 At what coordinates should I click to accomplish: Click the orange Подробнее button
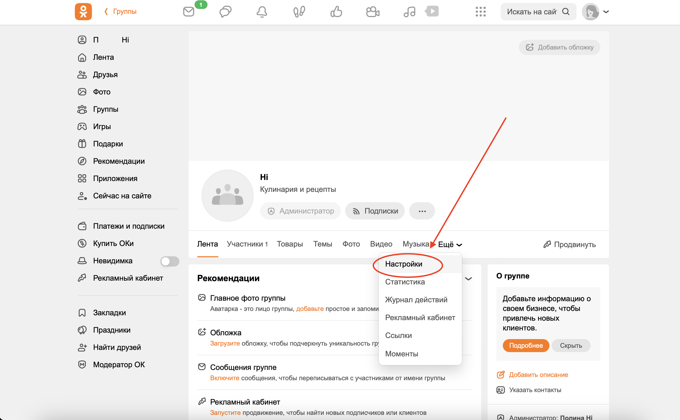(x=526, y=346)
